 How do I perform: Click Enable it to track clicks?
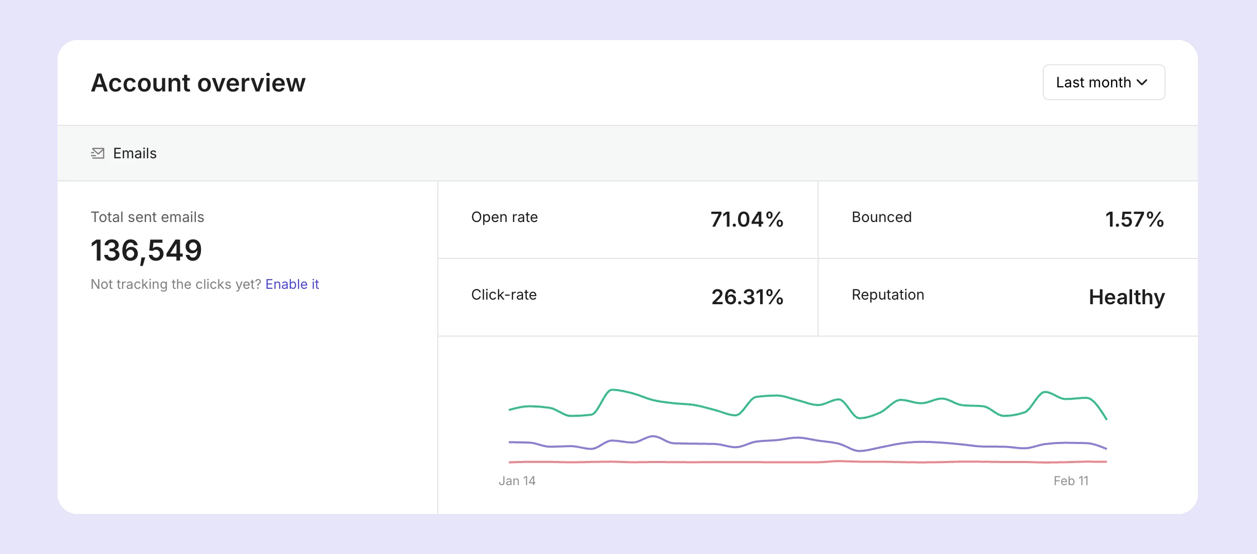292,284
